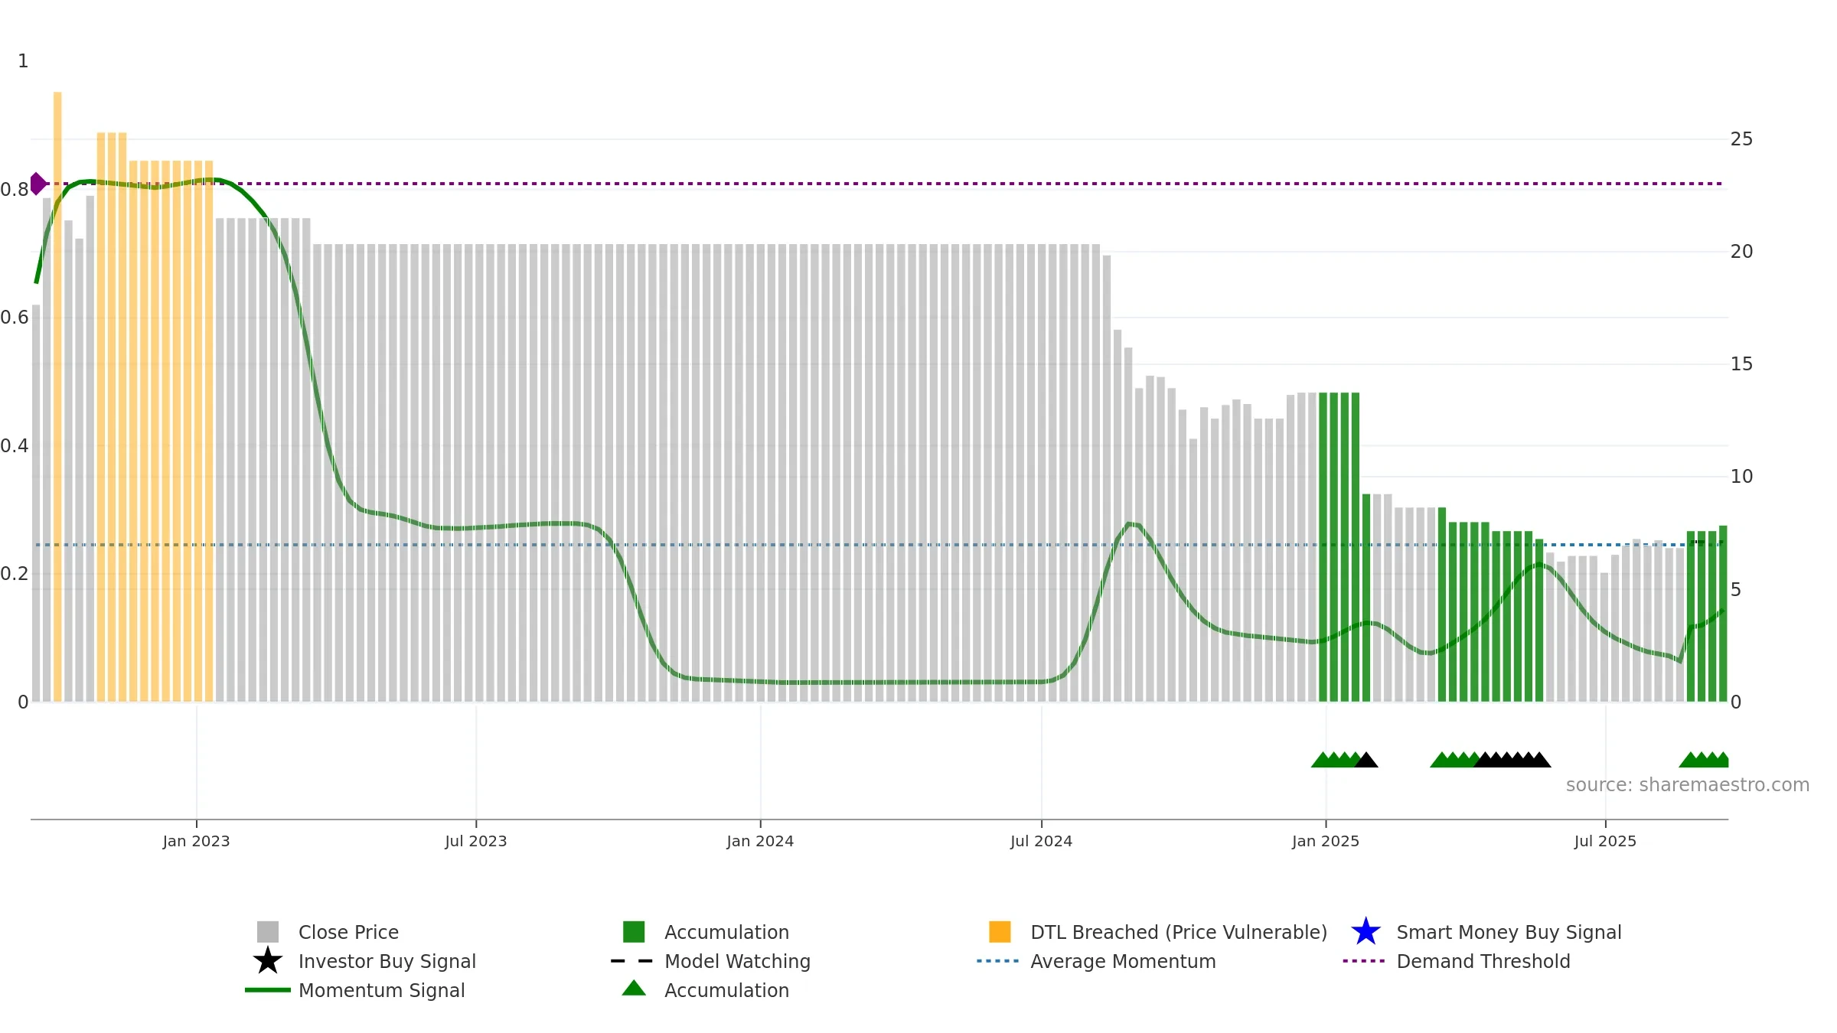Viewport: 1837px width, 1033px height.
Task: Click the dashed Model Watching legend marker
Action: pos(632,961)
